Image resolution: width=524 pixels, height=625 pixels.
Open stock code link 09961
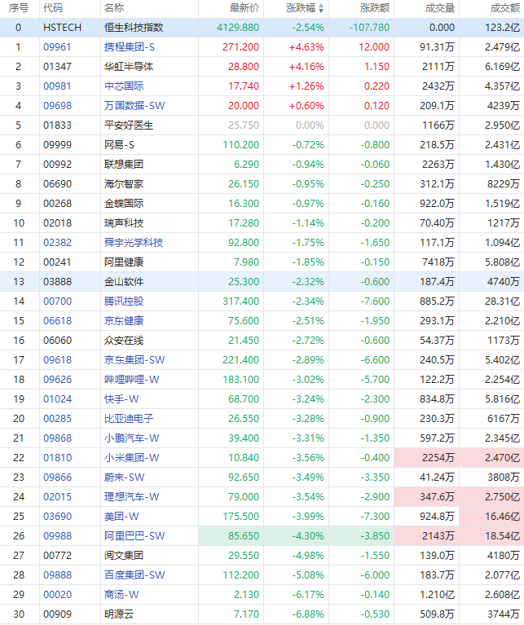(x=57, y=47)
